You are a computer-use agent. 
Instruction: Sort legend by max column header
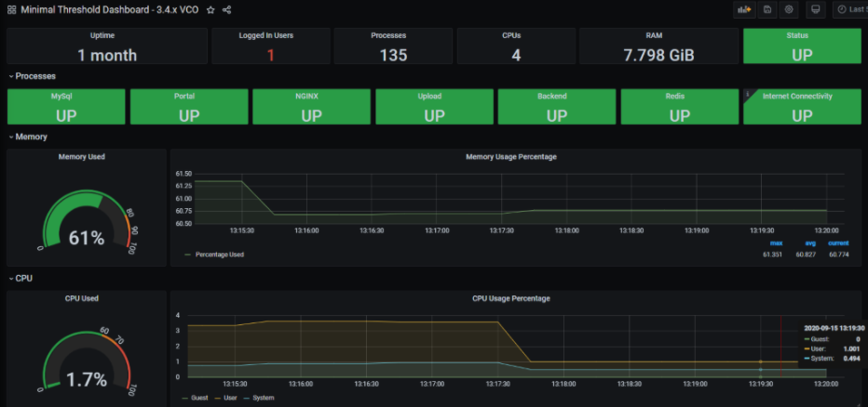776,243
